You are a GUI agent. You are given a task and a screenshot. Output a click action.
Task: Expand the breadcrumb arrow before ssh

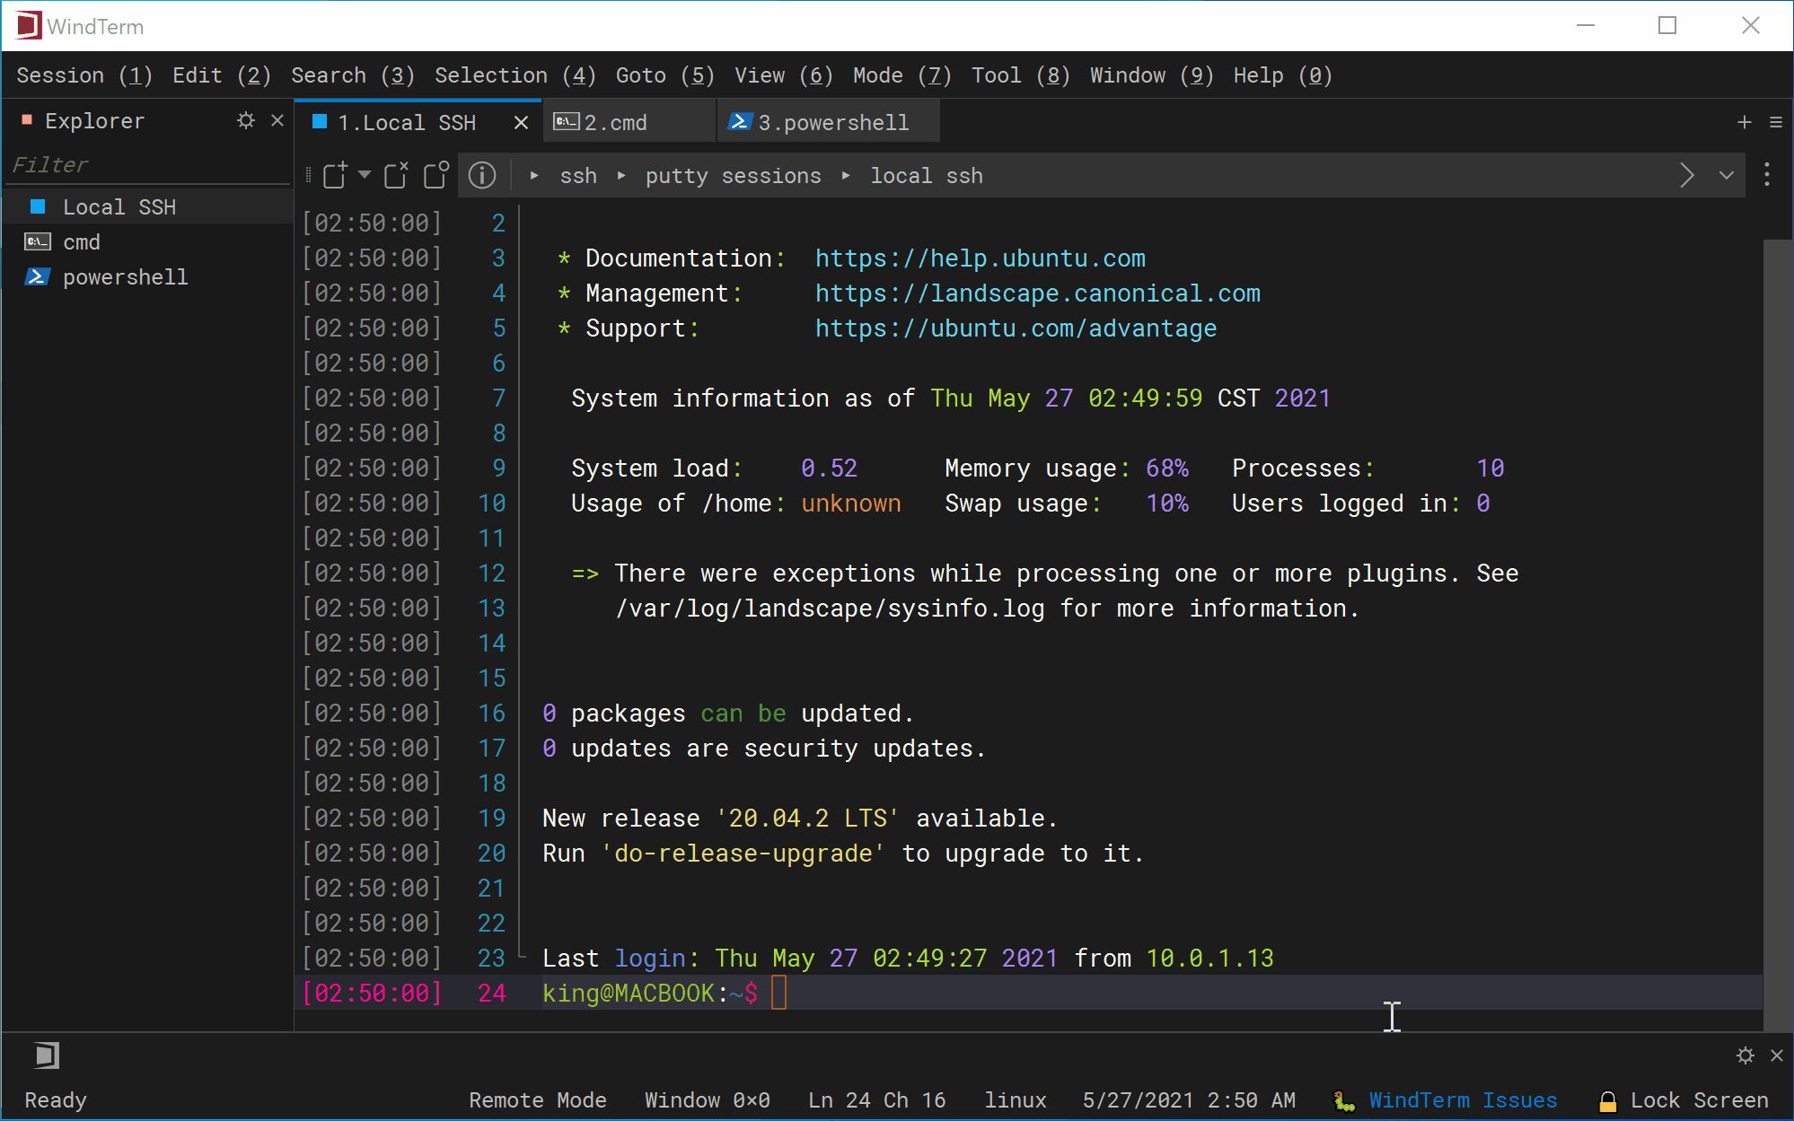coord(534,176)
